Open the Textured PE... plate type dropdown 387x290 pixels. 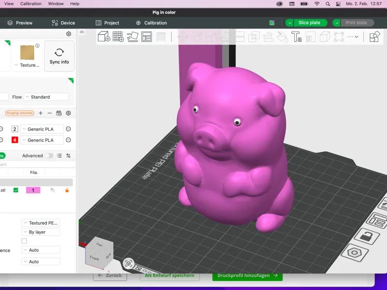click(x=41, y=223)
